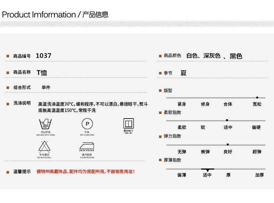Click the 紧身 fit label
The width and height of the screenshot is (274, 203).
(x=182, y=104)
